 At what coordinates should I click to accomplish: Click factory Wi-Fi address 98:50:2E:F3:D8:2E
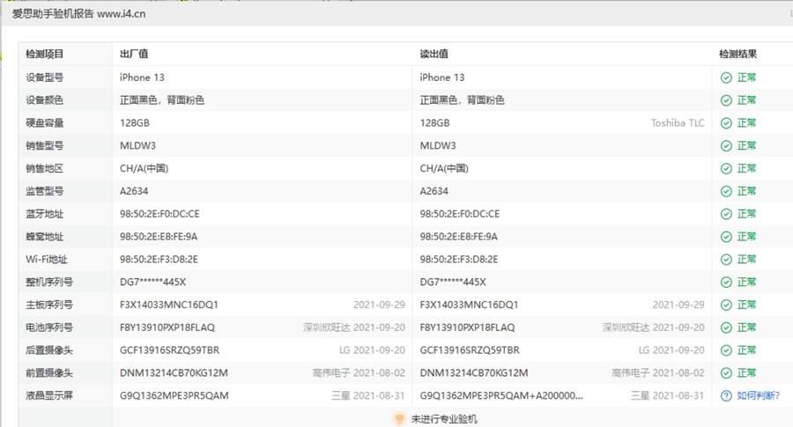pos(159,259)
